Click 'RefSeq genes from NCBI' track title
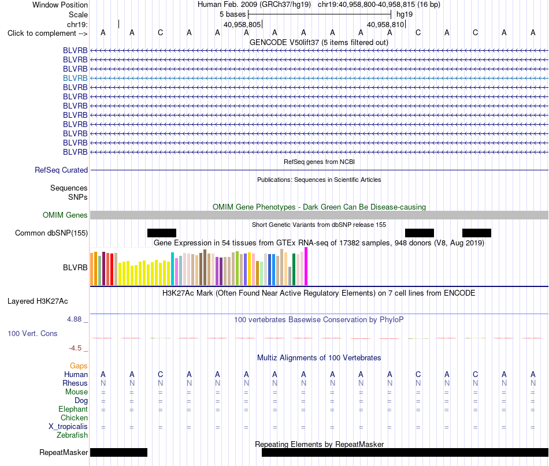 [319, 162]
